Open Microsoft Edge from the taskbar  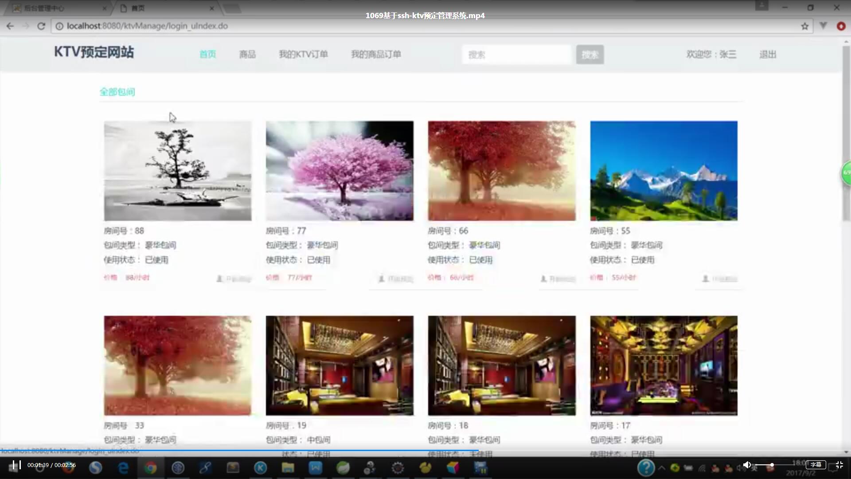point(123,467)
